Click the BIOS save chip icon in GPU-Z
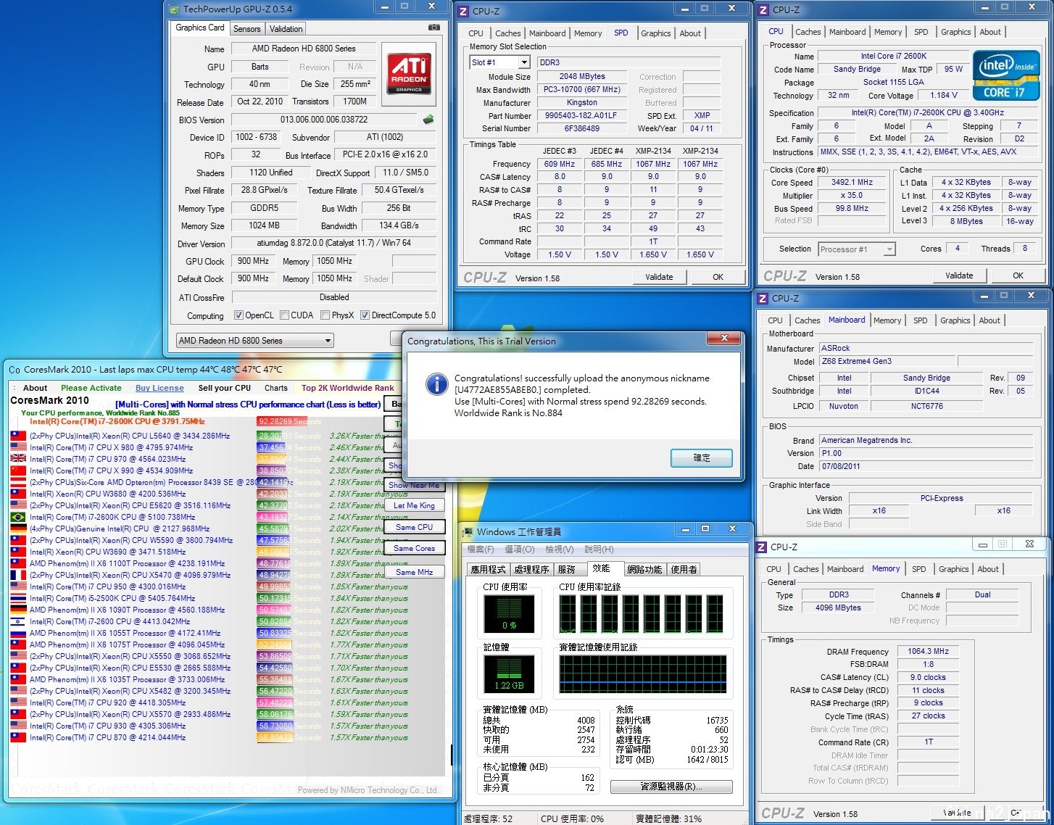The width and height of the screenshot is (1054, 825). click(x=428, y=120)
